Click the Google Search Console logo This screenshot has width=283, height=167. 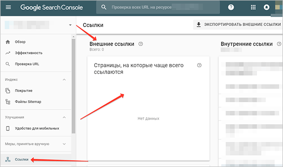[x=51, y=7]
